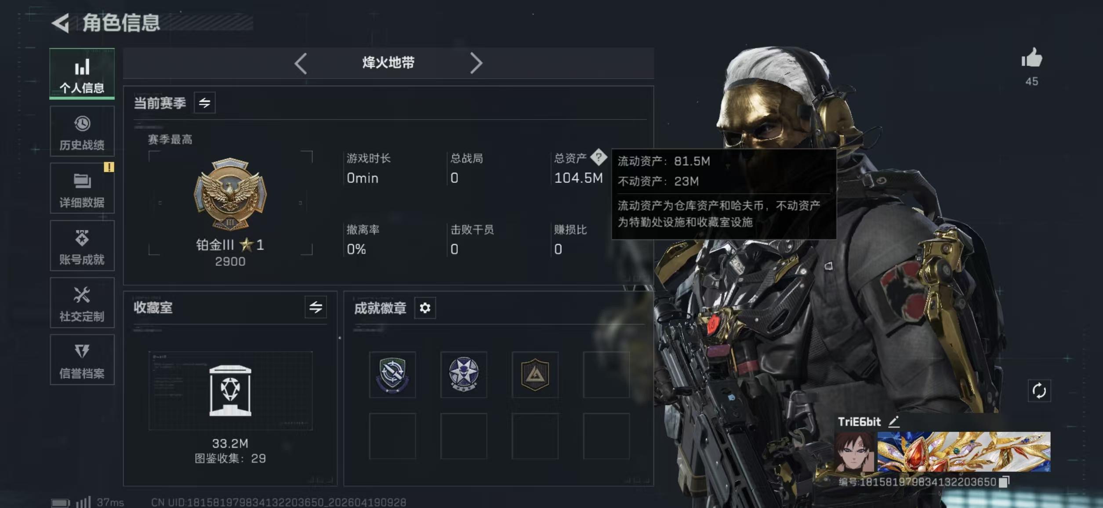Image resolution: width=1103 pixels, height=508 pixels.
Task: Edit the nickname TriE6bit with the pencil icon
Action: [x=894, y=422]
